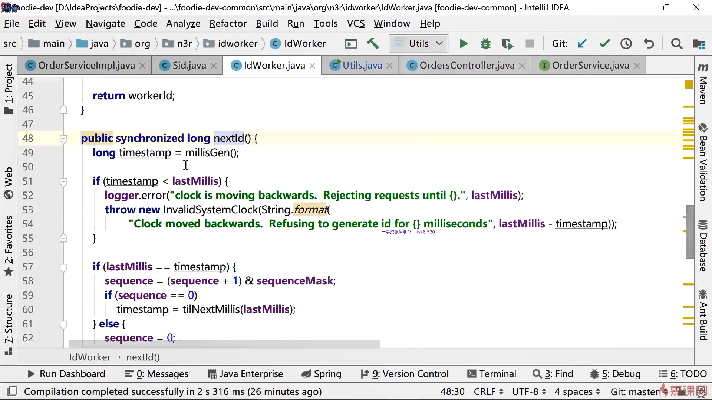Commit changes with Git checkmark icon
The width and height of the screenshot is (712, 400).
(x=604, y=44)
